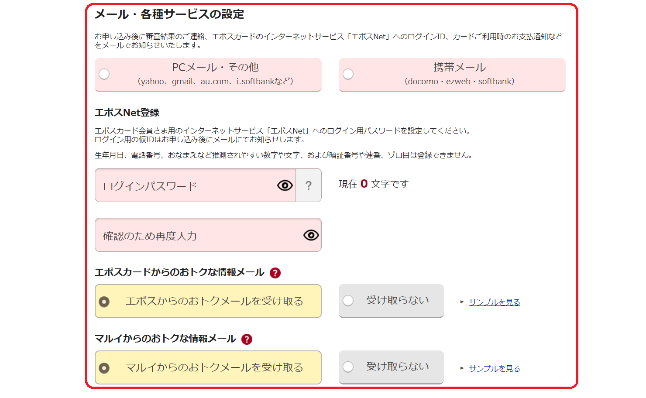Screen dimensions: 646x398
Task: Toggle visibility eye in confirmation password field
Action: (x=311, y=235)
